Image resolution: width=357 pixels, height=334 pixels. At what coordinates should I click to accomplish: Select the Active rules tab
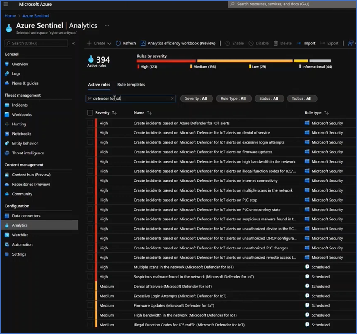point(100,85)
